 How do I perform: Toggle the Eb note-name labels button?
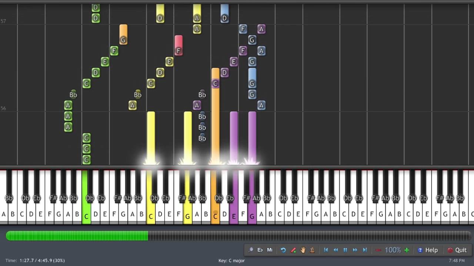(260, 250)
